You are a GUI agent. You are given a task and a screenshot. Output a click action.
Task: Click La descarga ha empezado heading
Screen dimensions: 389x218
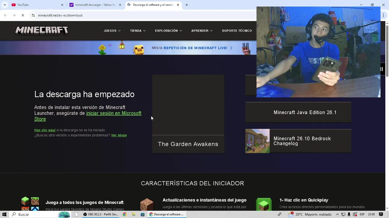coord(84,94)
